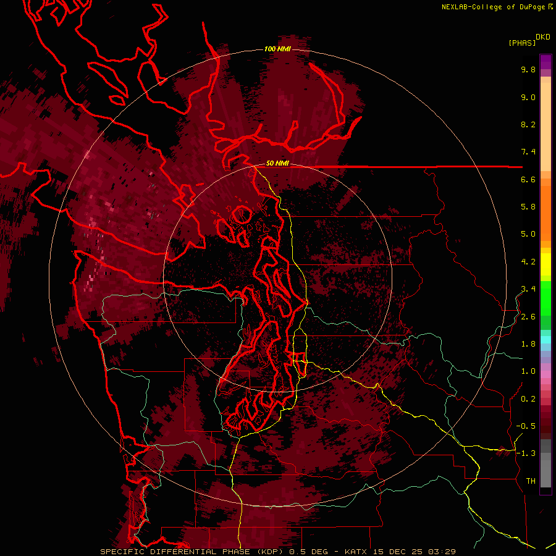Click the [PHAS] legend heading

522,43
